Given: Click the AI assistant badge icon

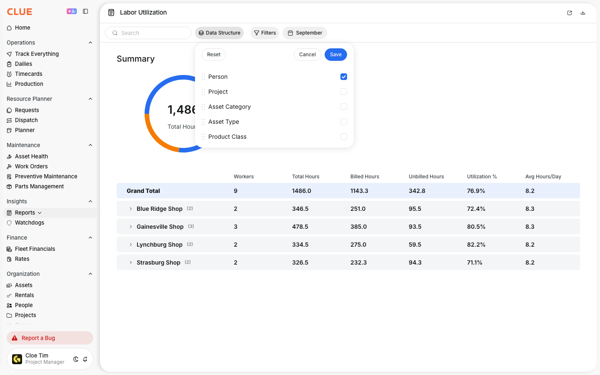Looking at the screenshot, I should (x=72, y=11).
